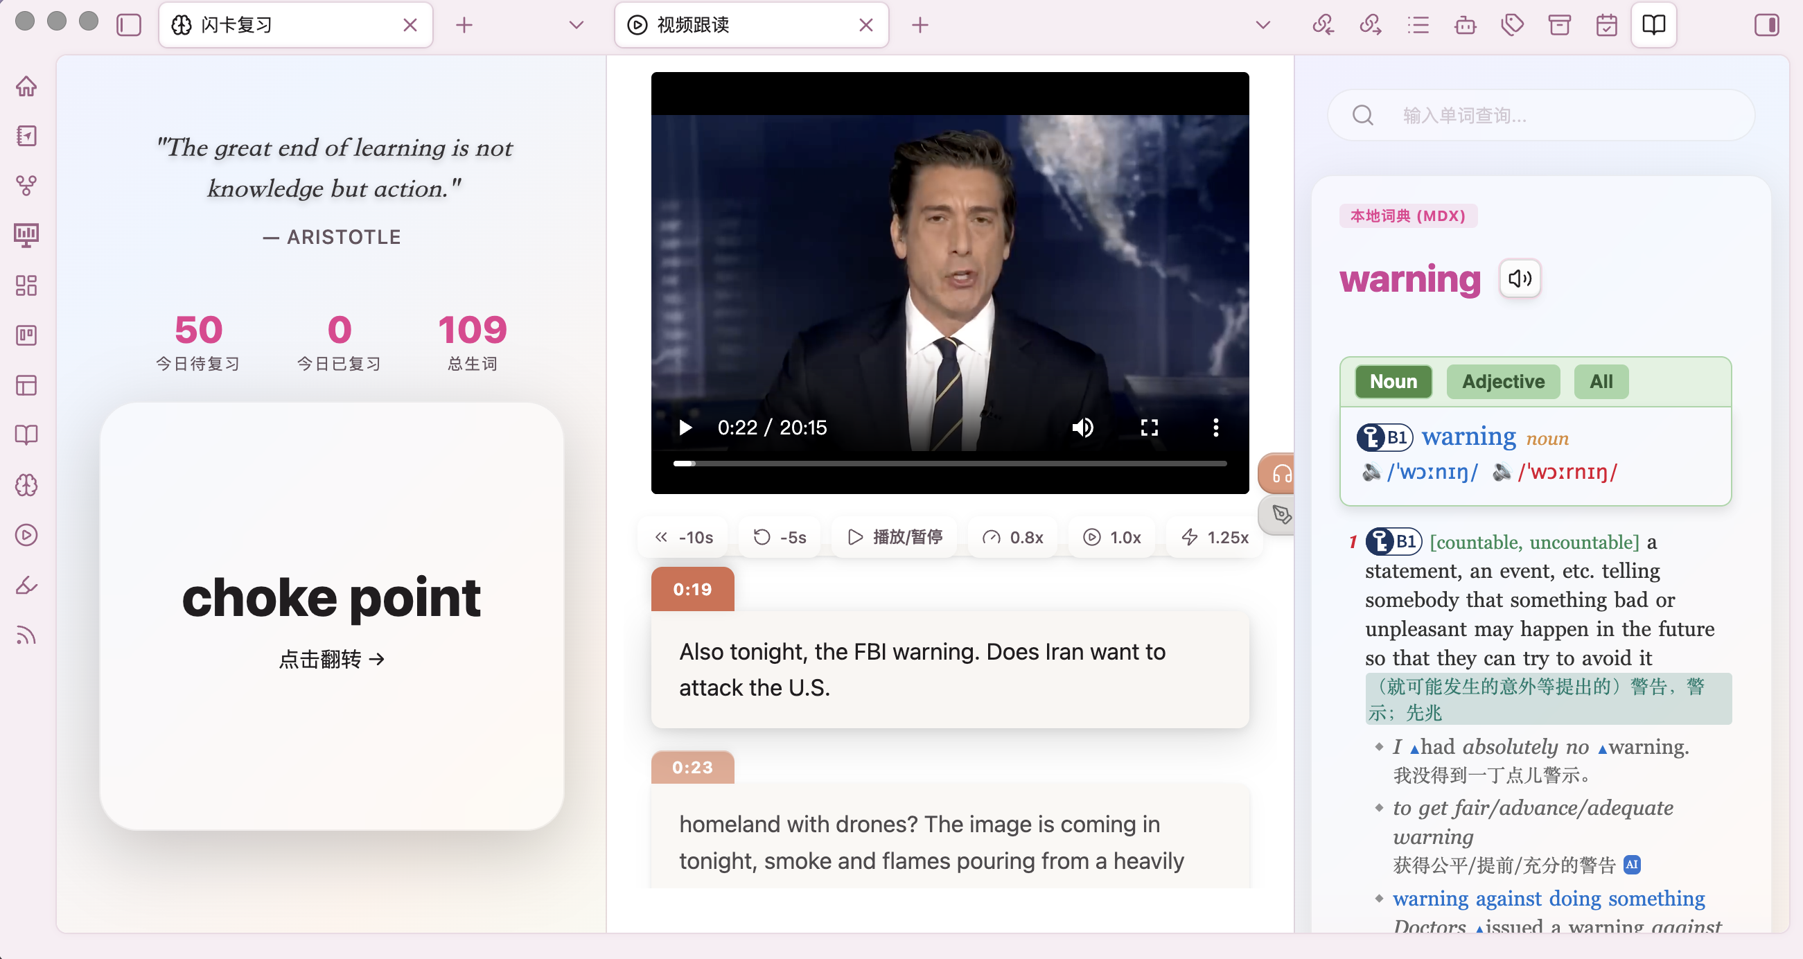Viewport: 1803px width, 959px height.
Task: Open the archive box icon in toolbar
Action: [1559, 25]
